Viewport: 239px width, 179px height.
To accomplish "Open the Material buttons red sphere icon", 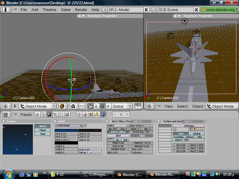I will [85, 115].
